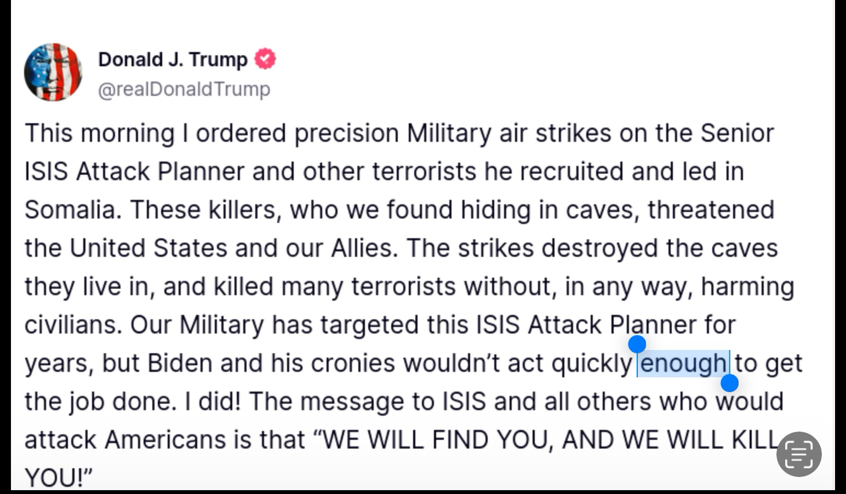The height and width of the screenshot is (494, 846).
Task: Click the word "threatened"
Action: pyautogui.click(x=711, y=210)
